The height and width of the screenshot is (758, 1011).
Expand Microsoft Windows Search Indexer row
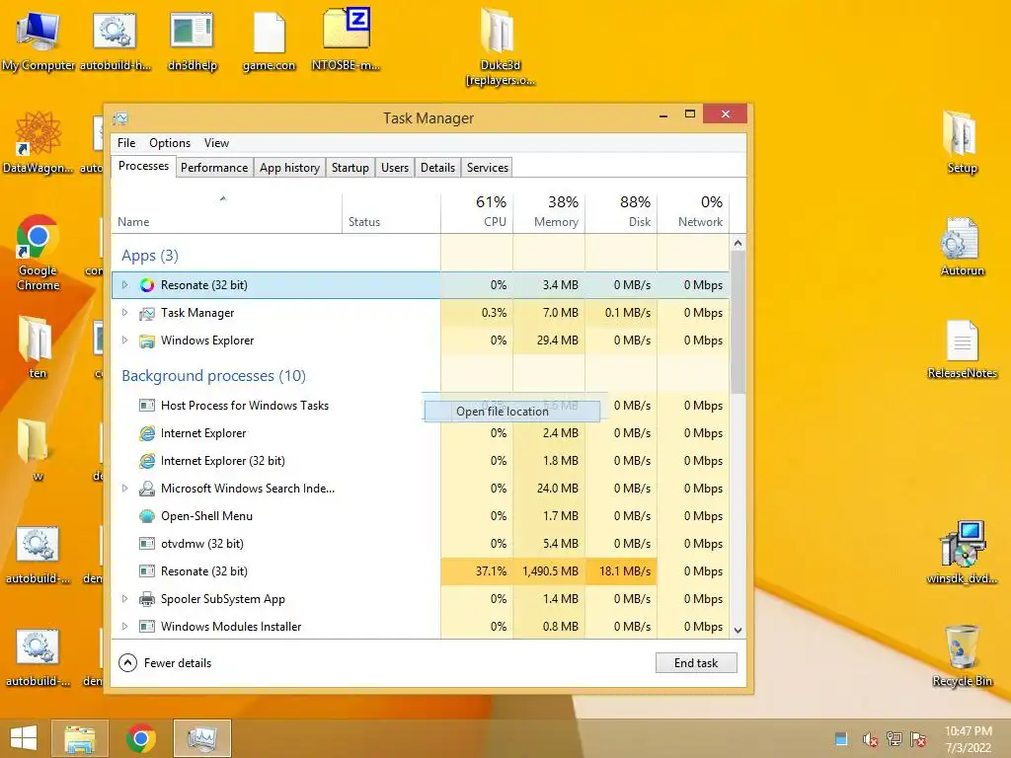click(125, 489)
